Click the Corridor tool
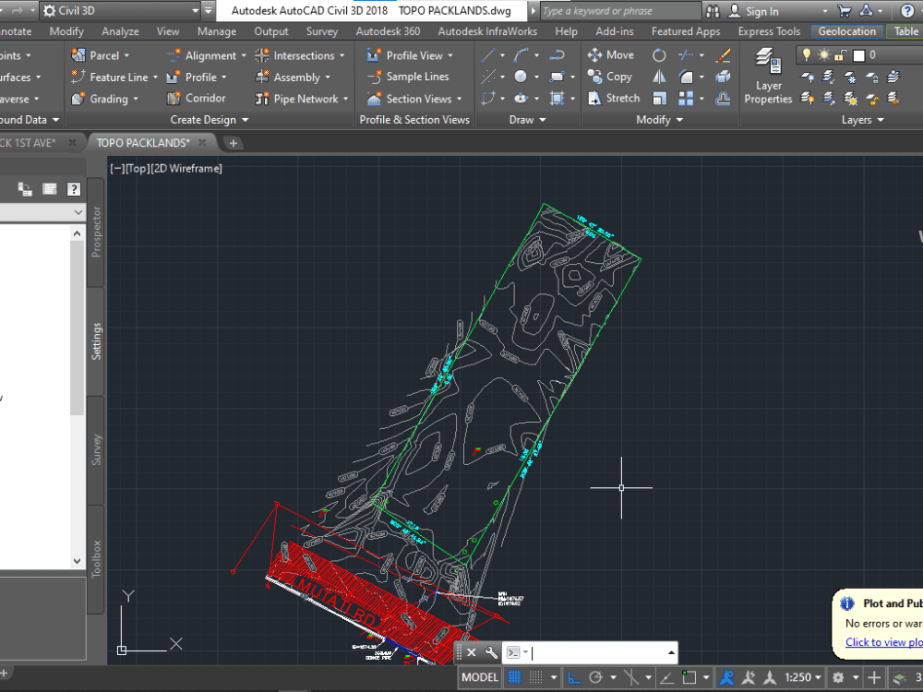Image resolution: width=923 pixels, height=692 pixels. [196, 99]
